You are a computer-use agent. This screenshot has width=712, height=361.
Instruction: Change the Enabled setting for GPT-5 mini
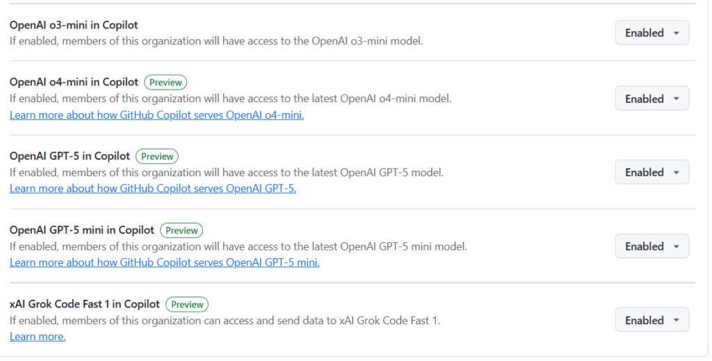tap(652, 246)
